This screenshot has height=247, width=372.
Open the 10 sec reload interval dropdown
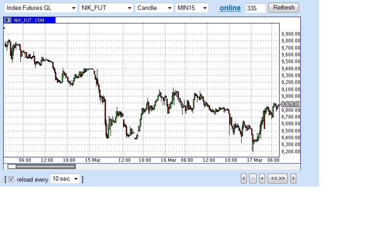pos(65,179)
